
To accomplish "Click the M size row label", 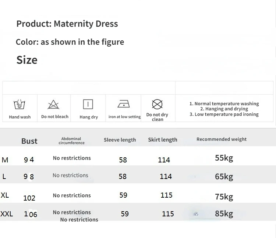I will click(5, 160).
